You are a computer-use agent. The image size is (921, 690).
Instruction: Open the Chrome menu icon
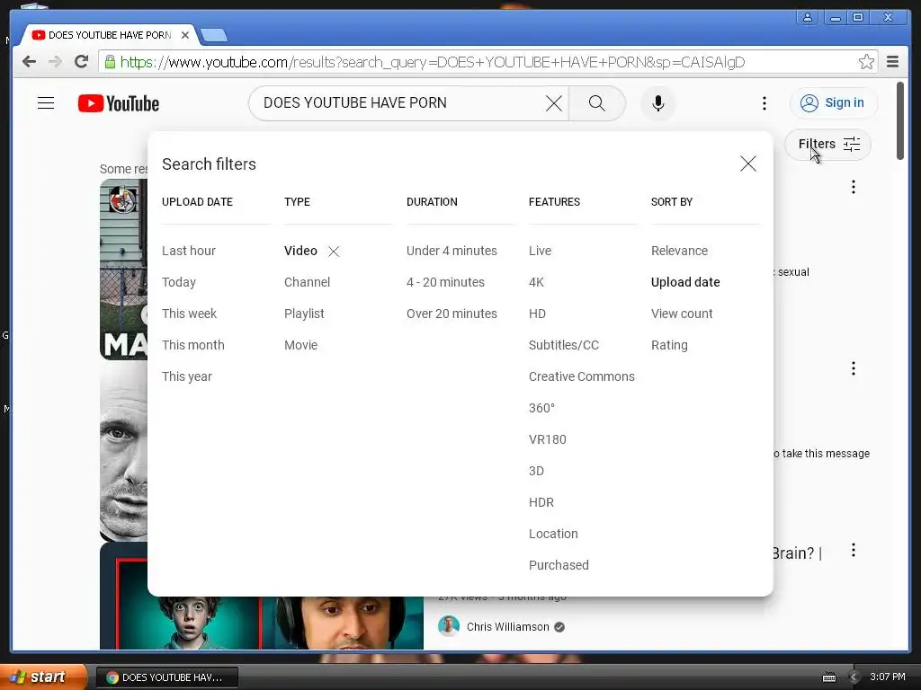coord(892,62)
